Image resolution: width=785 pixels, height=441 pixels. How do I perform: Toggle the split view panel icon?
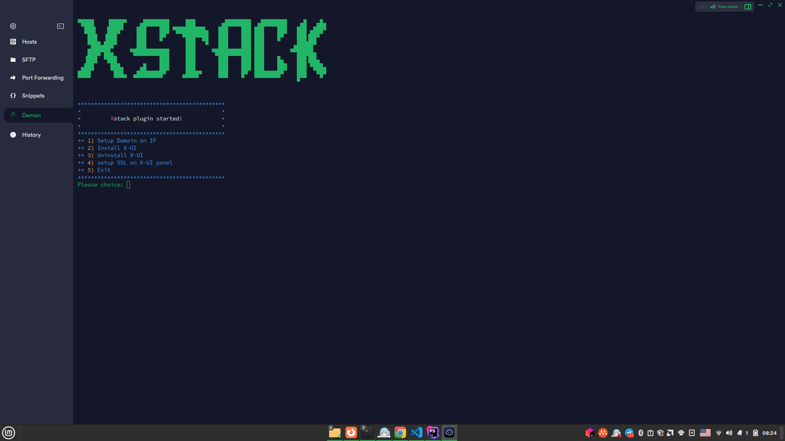748,7
